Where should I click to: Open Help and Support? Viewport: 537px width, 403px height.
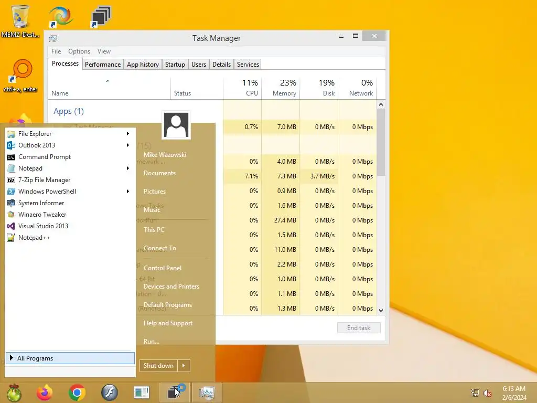[168, 323]
